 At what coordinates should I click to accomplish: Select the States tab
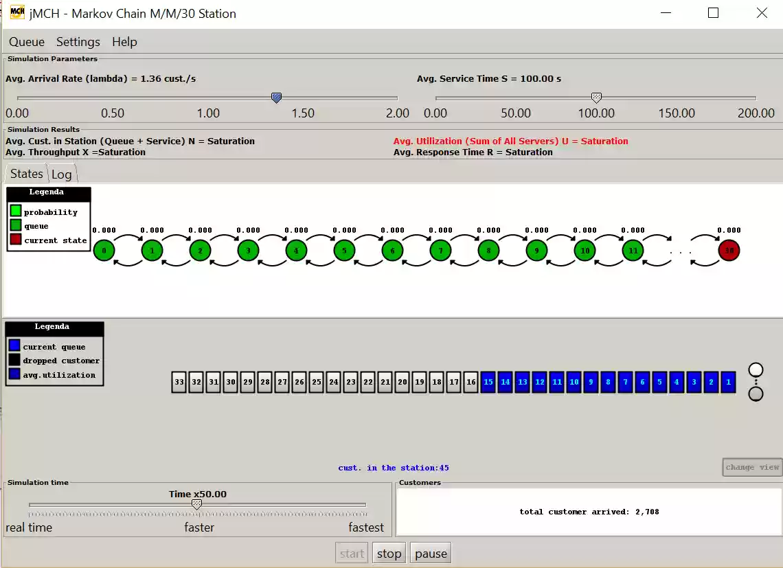pos(26,174)
